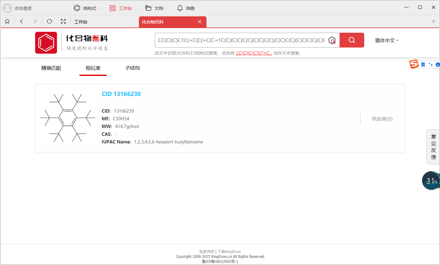Click the red text-search link under search box
This screenshot has width=440, height=265.
(254, 53)
